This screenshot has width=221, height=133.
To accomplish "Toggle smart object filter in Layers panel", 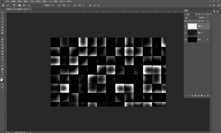I will pyautogui.click(x=208, y=14).
